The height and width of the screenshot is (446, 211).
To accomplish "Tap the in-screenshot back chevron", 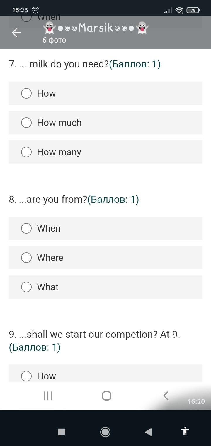I will pos(166,396).
